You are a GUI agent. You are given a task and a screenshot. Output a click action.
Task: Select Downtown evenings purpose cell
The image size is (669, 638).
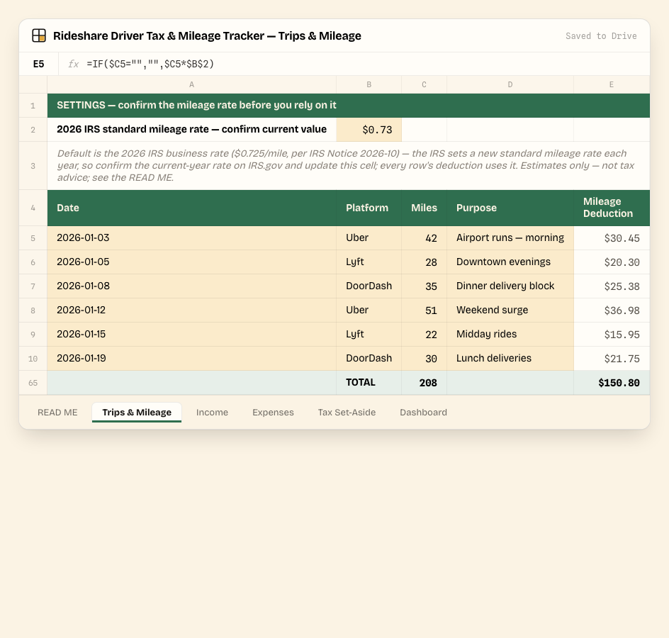pyautogui.click(x=510, y=262)
